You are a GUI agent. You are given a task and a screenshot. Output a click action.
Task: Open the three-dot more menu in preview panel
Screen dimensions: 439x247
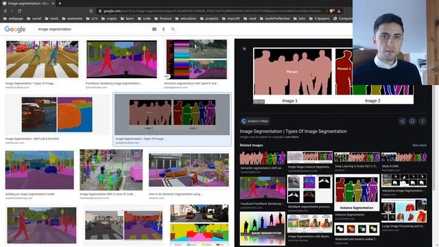(x=423, y=121)
